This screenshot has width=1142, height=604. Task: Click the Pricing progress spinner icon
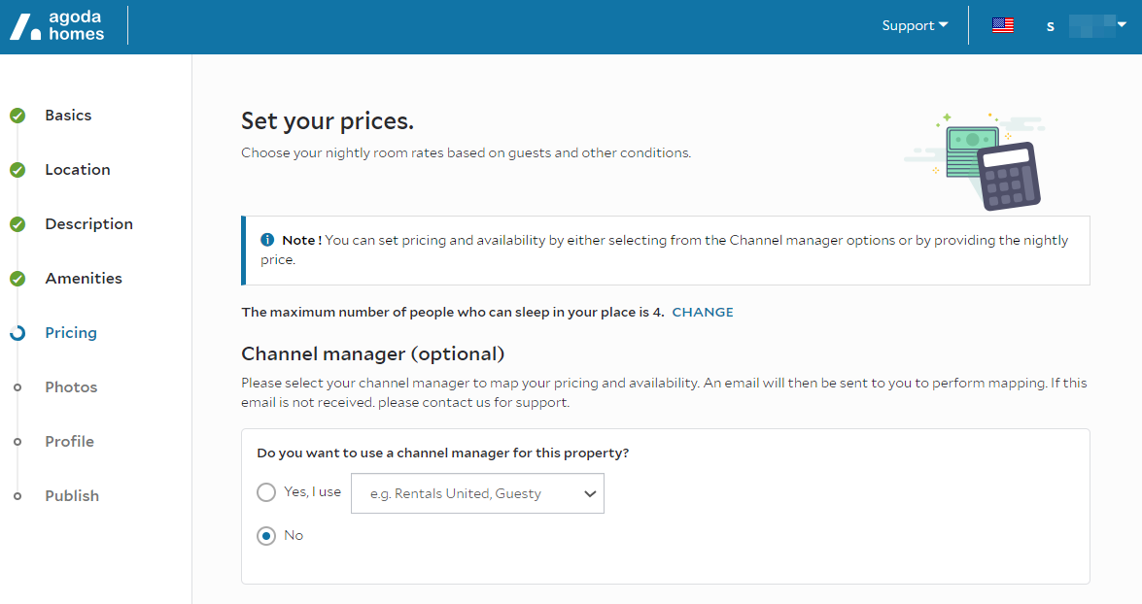[x=17, y=333]
